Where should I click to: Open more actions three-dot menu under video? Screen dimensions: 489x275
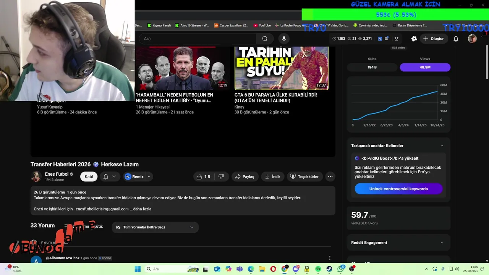330,176
